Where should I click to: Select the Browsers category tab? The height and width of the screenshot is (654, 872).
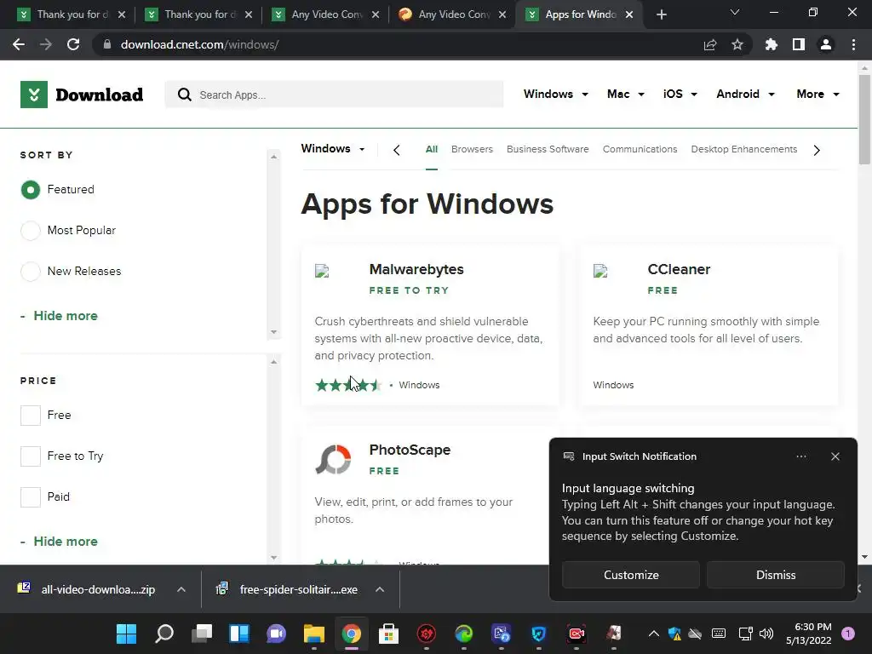click(x=472, y=149)
